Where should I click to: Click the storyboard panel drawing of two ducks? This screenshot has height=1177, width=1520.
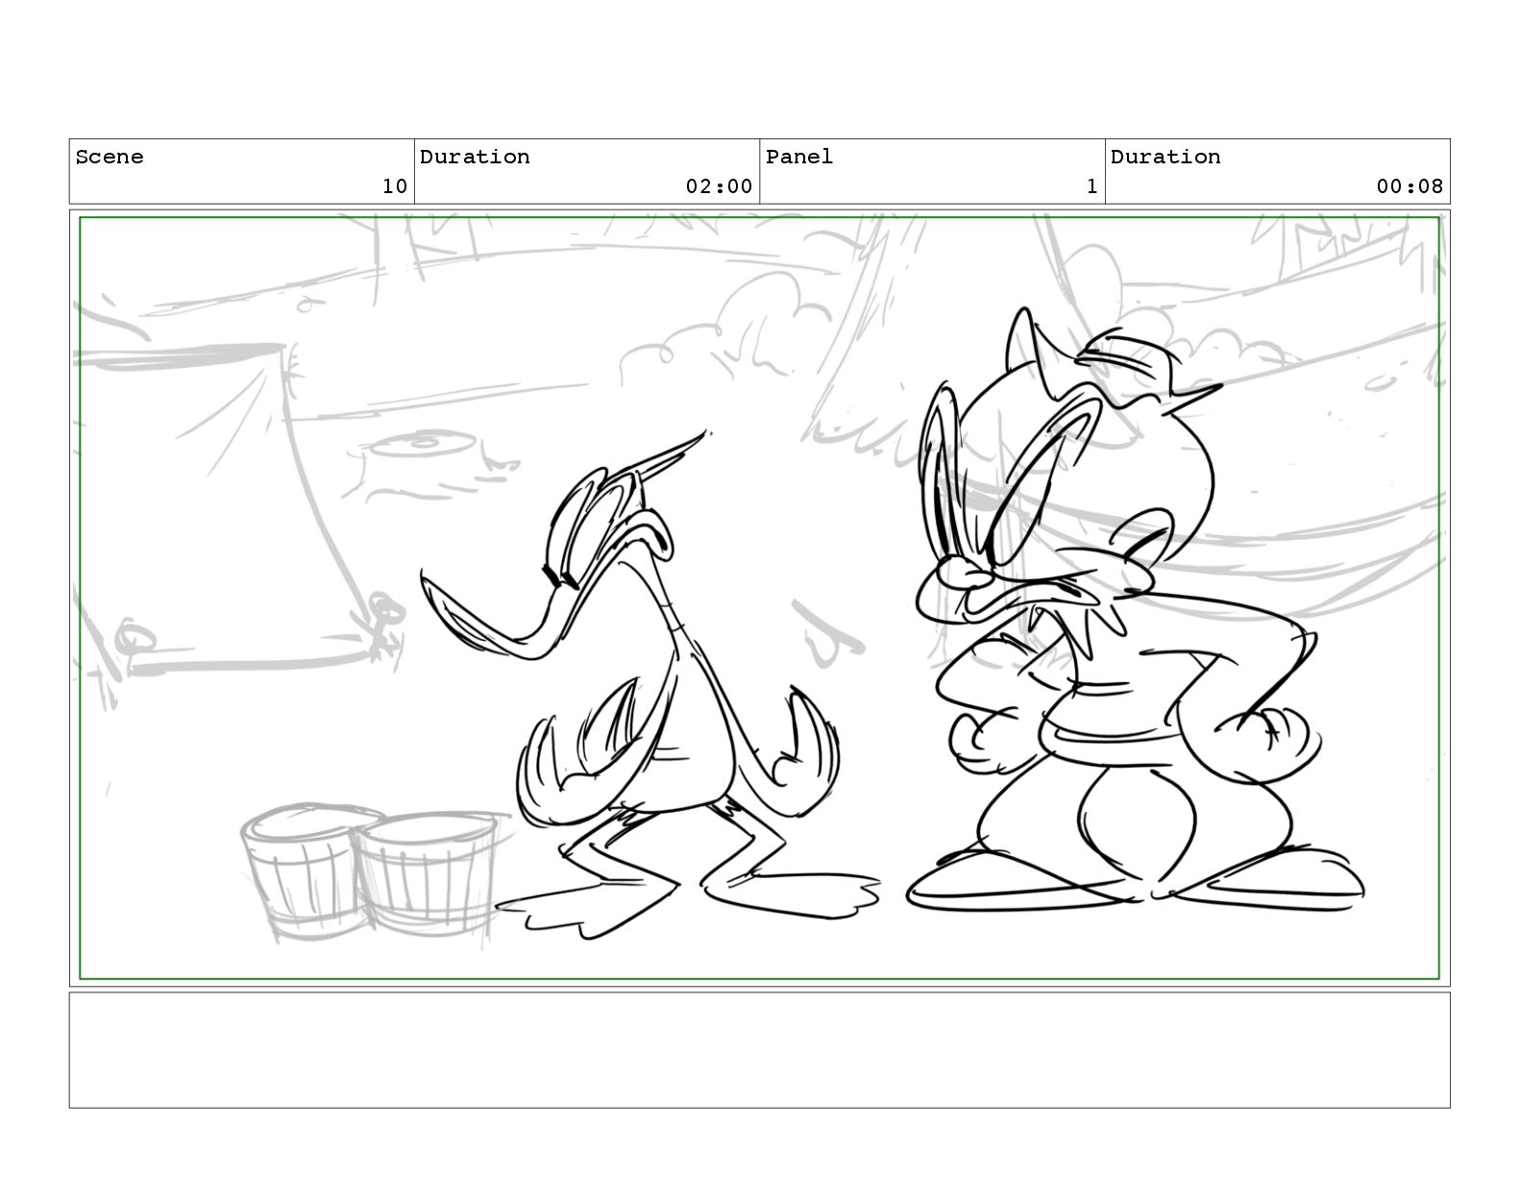[759, 599]
